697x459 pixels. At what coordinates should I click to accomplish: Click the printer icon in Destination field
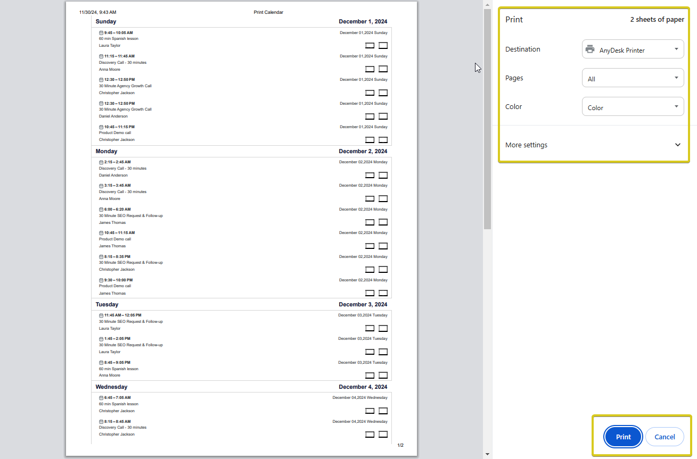[x=590, y=49]
